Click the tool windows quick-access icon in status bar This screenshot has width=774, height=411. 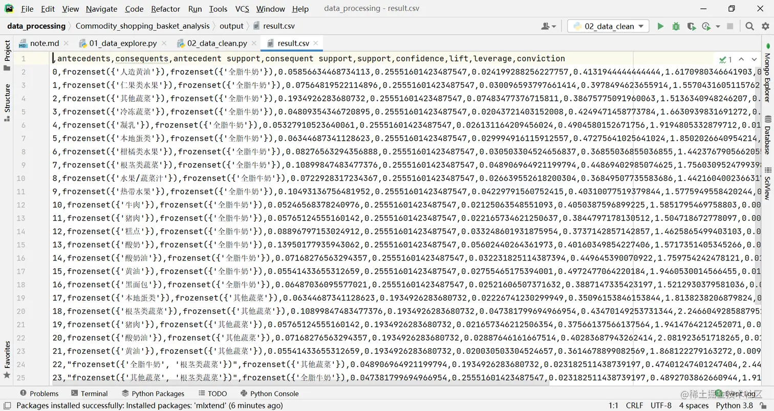click(7, 406)
